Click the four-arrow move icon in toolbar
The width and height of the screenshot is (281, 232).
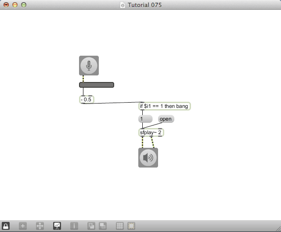(x=40, y=226)
